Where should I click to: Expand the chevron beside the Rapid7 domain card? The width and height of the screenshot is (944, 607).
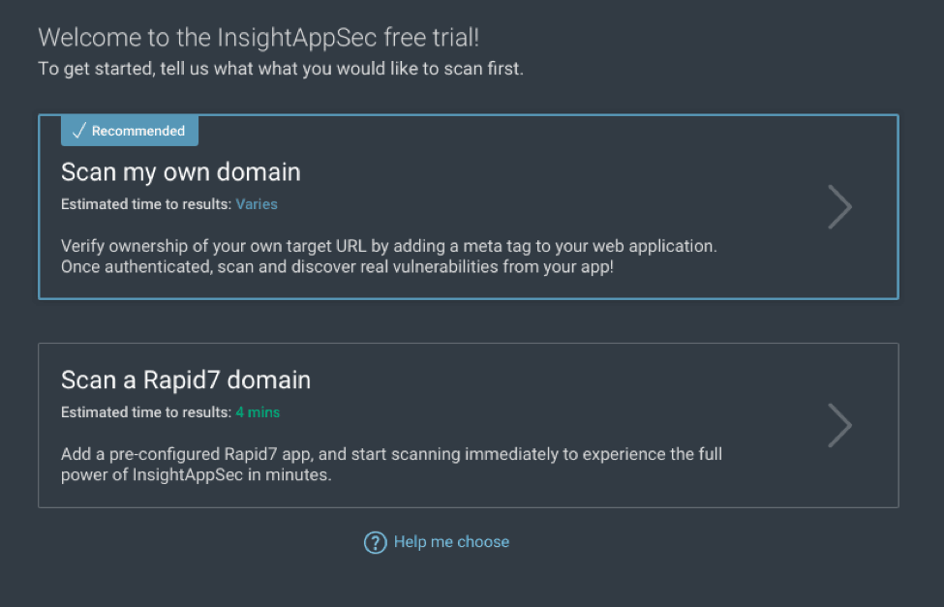click(838, 425)
